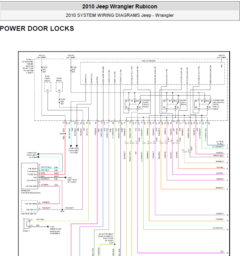Image resolution: width=240 pixels, height=256 pixels.
Task: Select the "TAN/VIO" wire label at right edge
Action: [220, 179]
